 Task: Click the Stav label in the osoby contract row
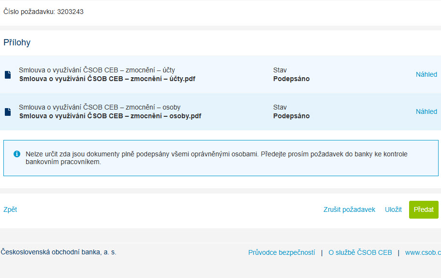[280, 107]
